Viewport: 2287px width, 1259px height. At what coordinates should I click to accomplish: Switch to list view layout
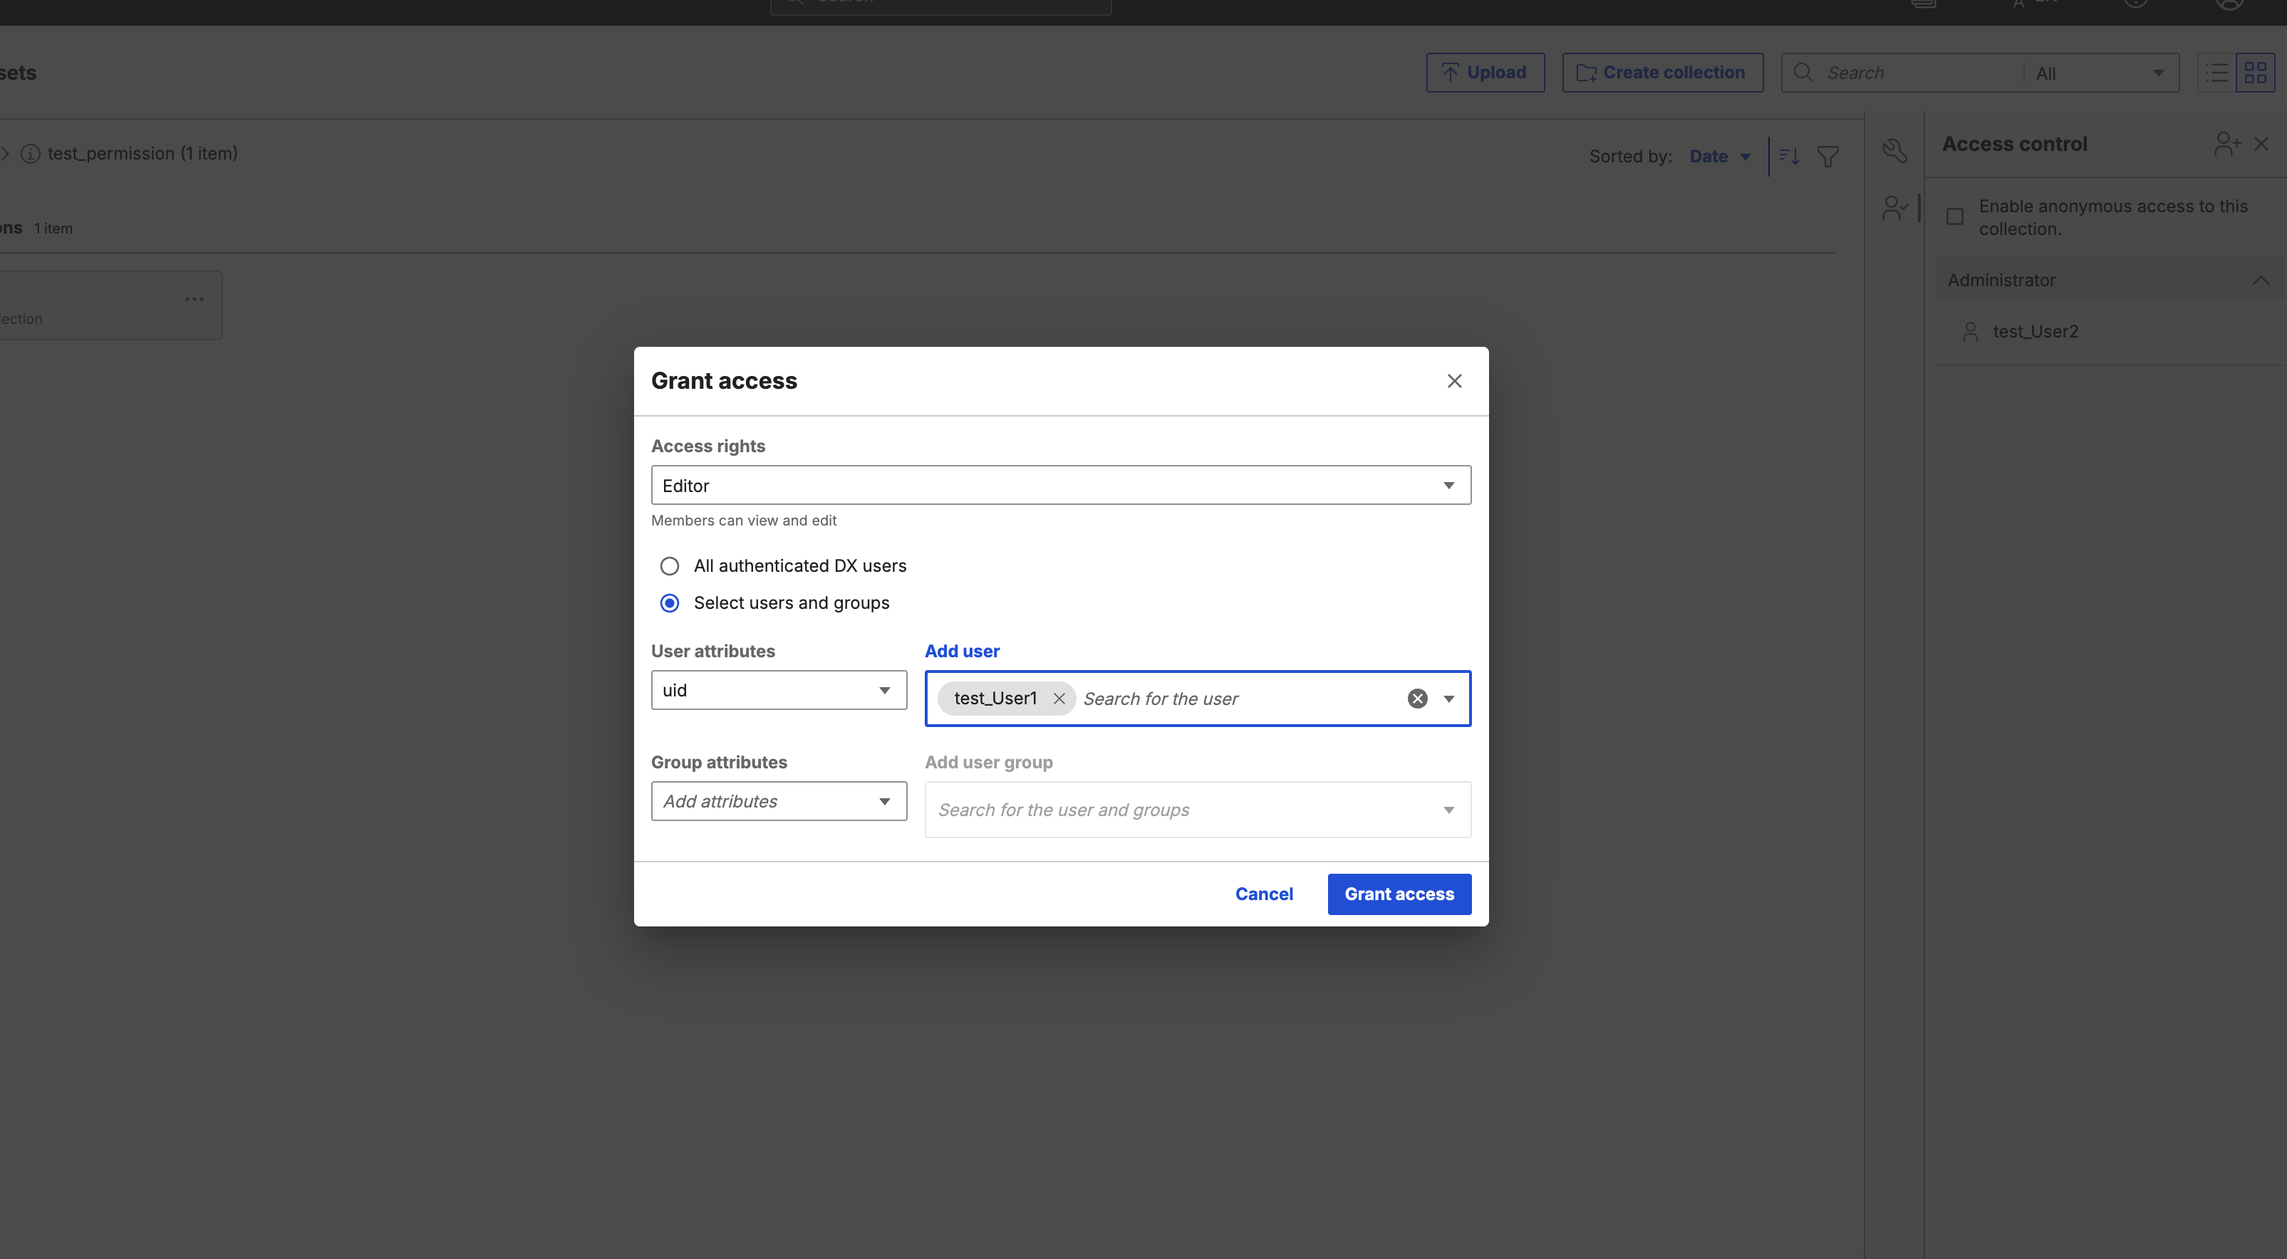click(x=2217, y=72)
